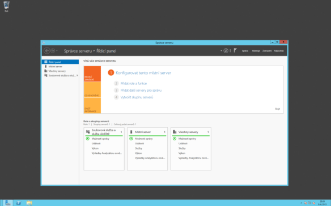The image size is (331, 206).
Task: Show hidden tray icons arrow
Action: click(x=301, y=203)
